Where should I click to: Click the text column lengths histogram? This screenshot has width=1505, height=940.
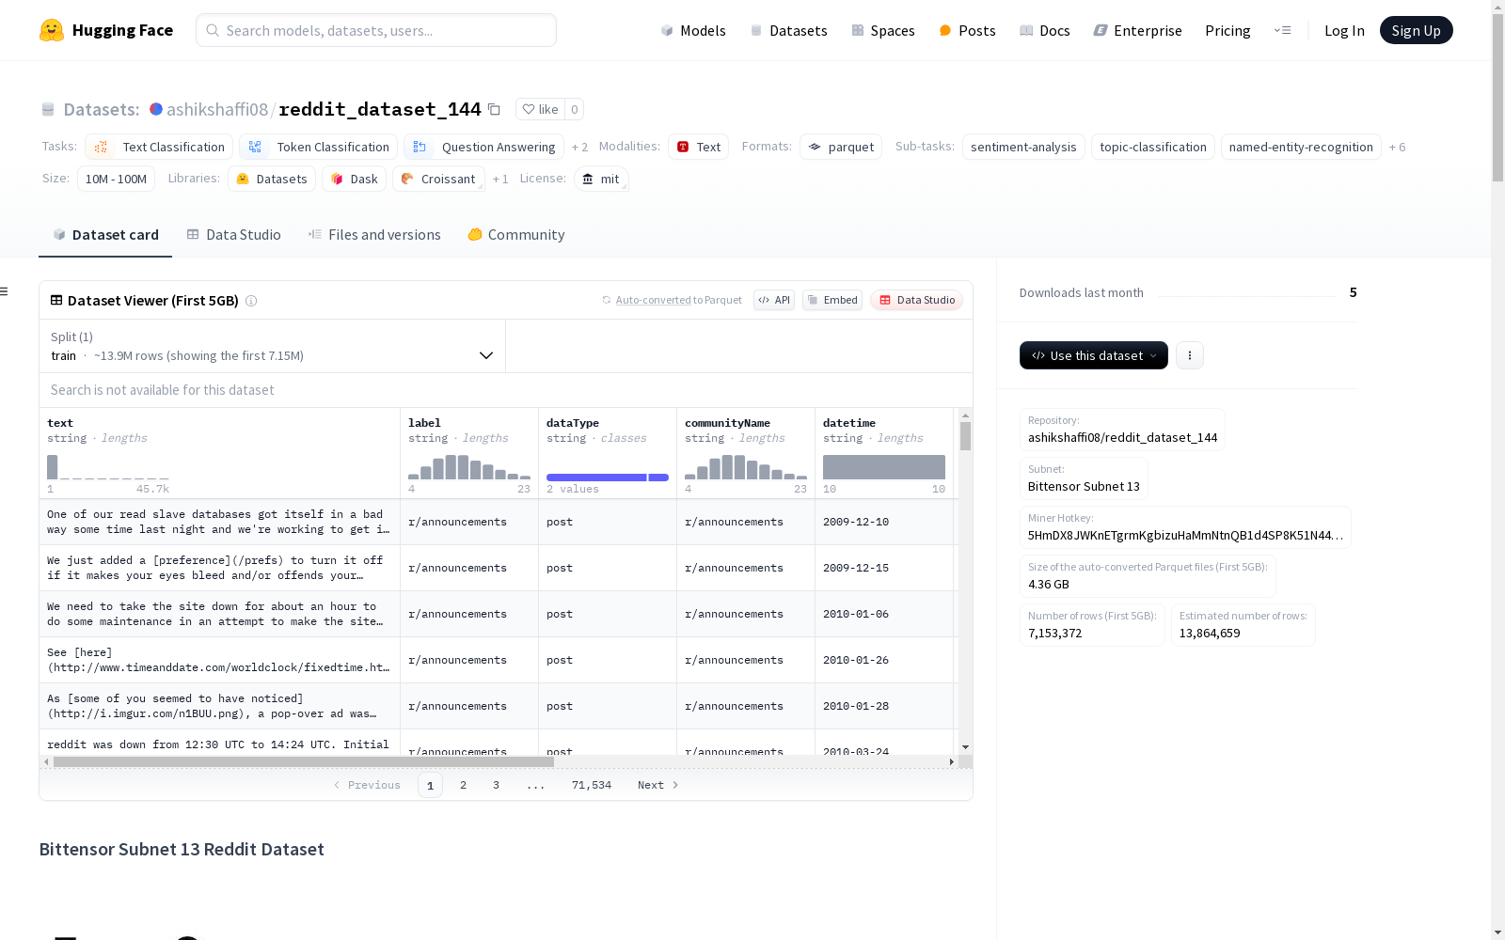pyautogui.click(x=108, y=467)
